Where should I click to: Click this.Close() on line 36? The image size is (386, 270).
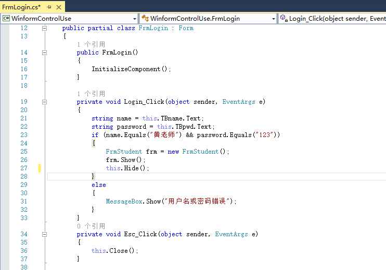113,251
